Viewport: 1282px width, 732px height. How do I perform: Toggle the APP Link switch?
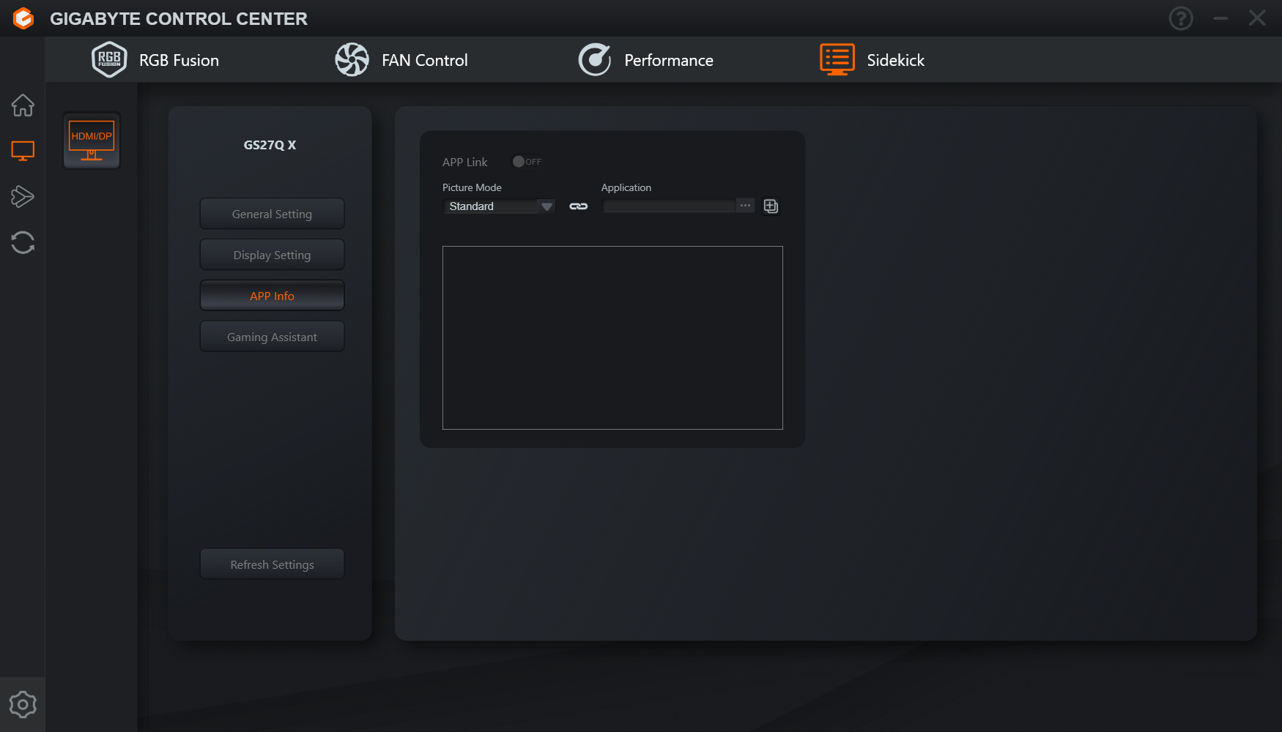(x=527, y=162)
